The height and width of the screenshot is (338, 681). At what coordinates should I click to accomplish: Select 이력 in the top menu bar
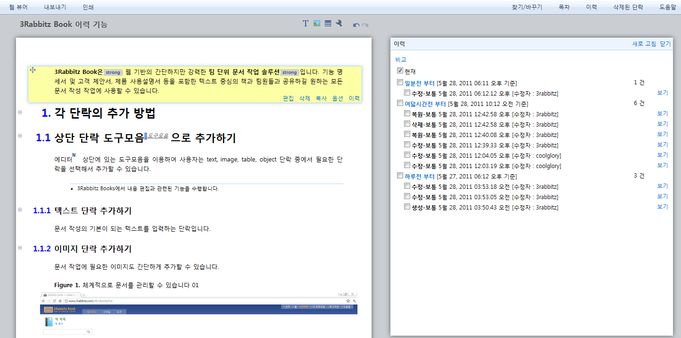592,7
